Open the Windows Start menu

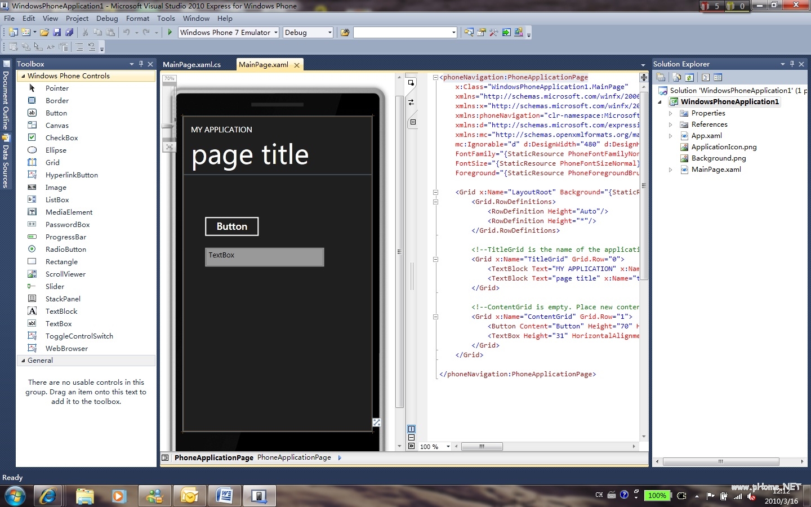tap(15, 496)
